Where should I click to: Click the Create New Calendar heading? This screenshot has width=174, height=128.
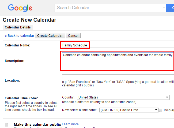[29, 20]
